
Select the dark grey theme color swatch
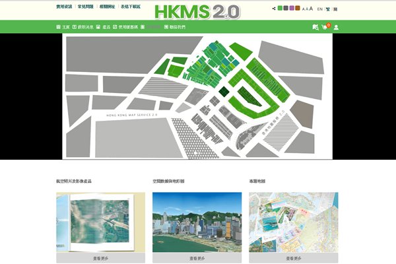(x=286, y=8)
